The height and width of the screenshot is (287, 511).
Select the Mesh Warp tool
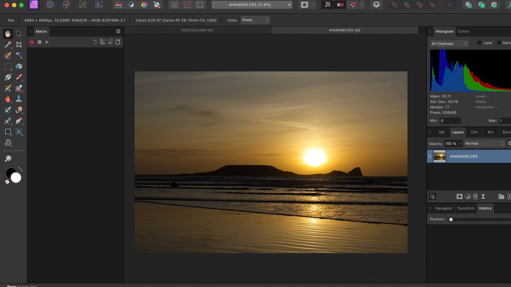(8, 143)
